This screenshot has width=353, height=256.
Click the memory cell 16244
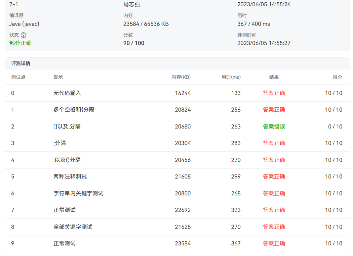tap(183, 93)
